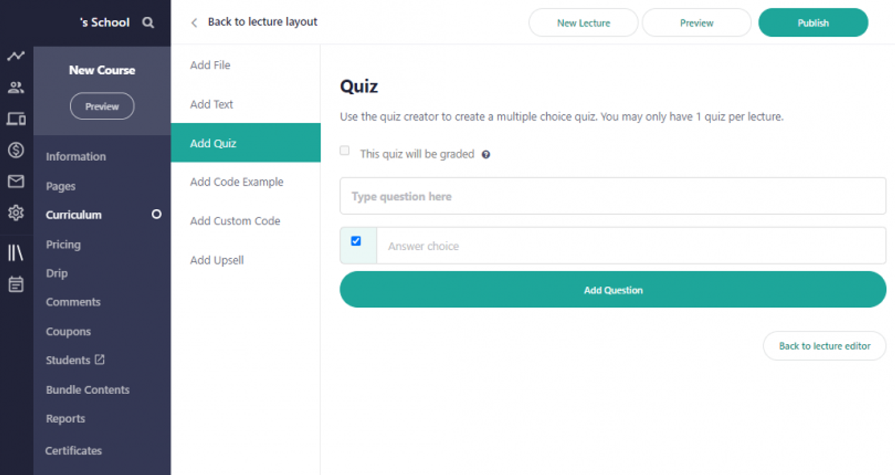Viewport: 895px width, 475px height.
Task: Uncheck the answer choice correct-answer checkbox
Action: coord(356,241)
